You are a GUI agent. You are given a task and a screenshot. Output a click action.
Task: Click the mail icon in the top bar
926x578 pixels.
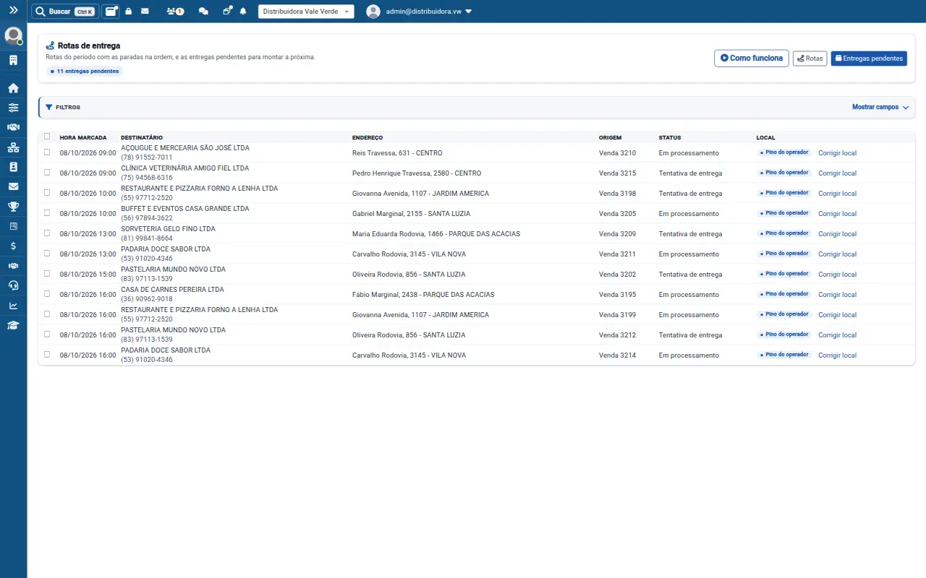click(x=145, y=12)
